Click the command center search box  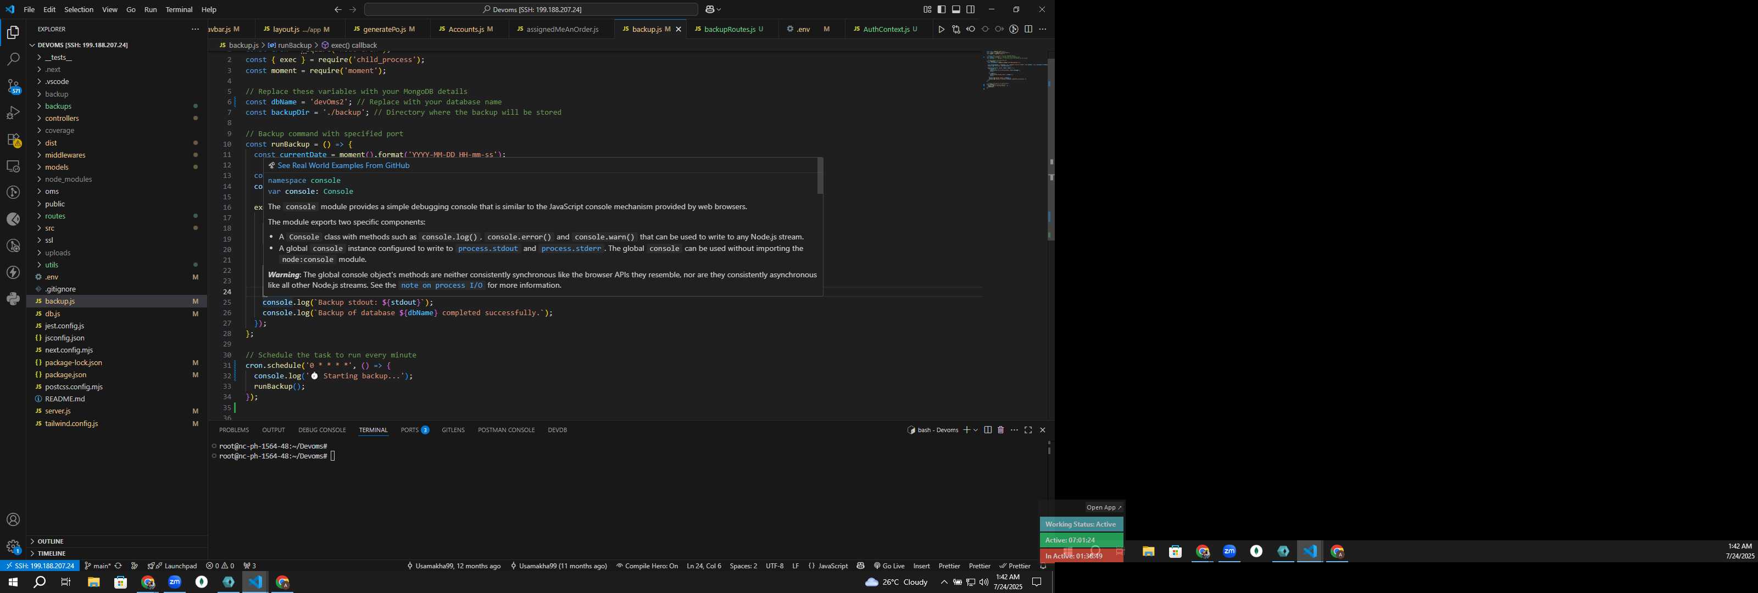click(531, 9)
